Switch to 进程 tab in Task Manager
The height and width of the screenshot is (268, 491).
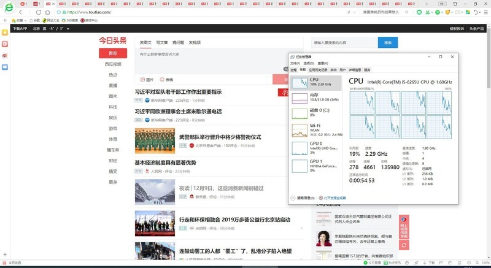click(x=293, y=70)
